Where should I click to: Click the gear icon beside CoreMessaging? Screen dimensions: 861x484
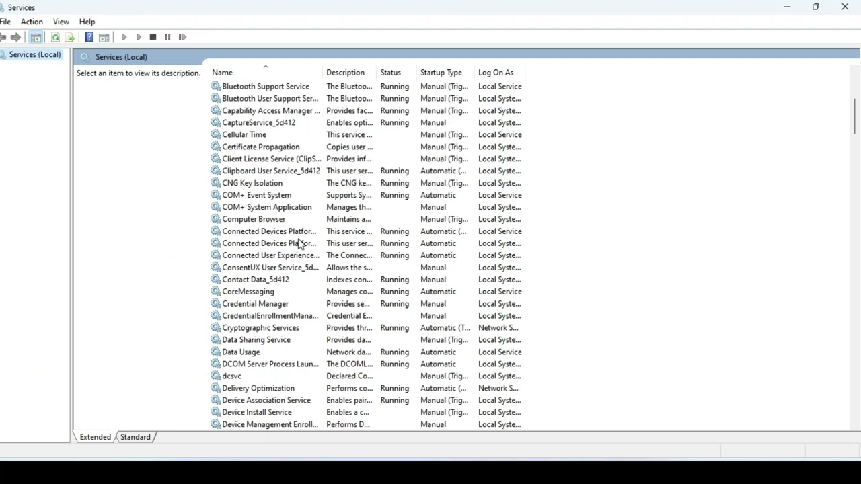(215, 292)
